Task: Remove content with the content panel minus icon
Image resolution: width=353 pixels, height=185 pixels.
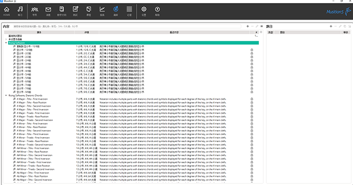Action: tap(252, 26)
